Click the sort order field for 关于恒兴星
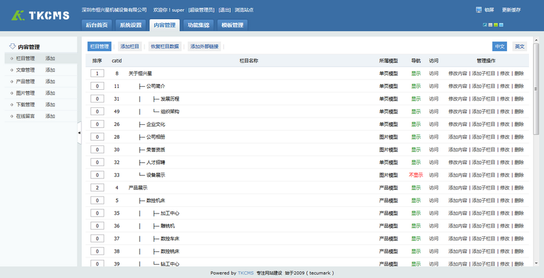The height and width of the screenshot is (278, 544). point(97,74)
